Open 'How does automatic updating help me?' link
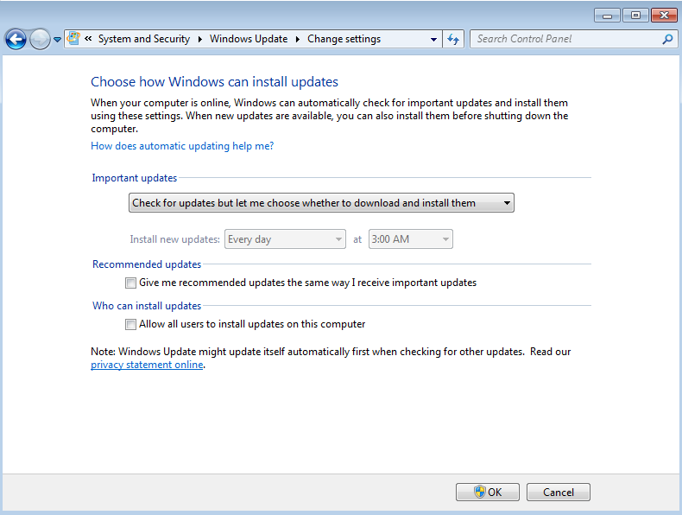Image resolution: width=682 pixels, height=515 pixels. click(182, 146)
